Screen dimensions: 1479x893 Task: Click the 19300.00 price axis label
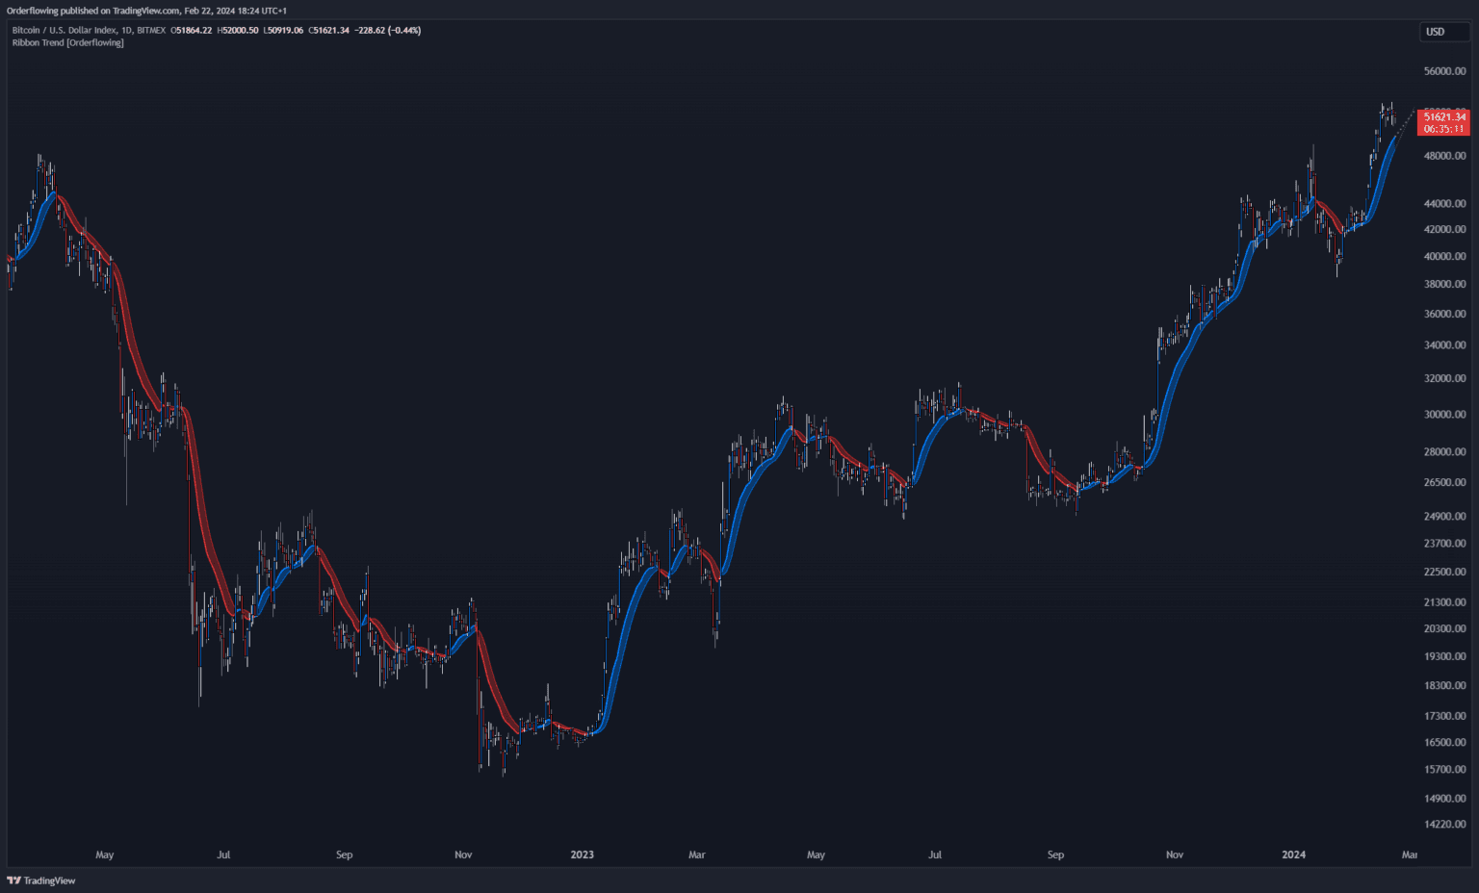coord(1444,656)
